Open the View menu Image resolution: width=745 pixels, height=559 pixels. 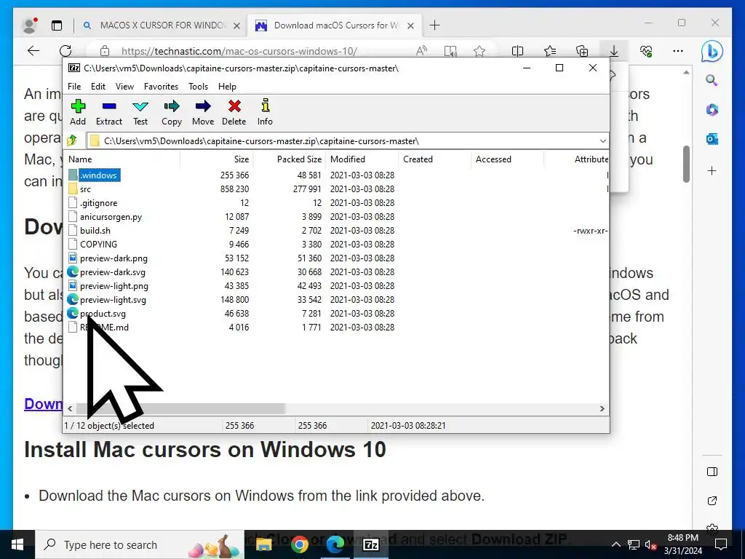tap(124, 87)
